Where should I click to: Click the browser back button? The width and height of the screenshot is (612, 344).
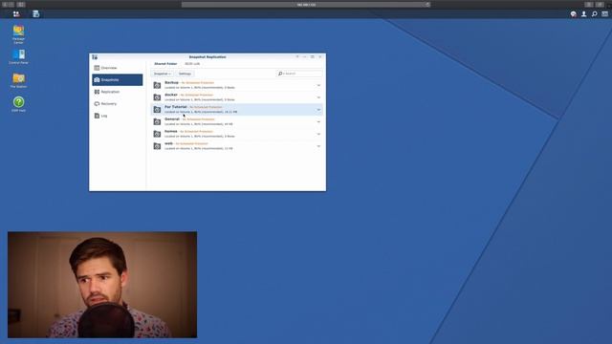pyautogui.click(x=5, y=4)
